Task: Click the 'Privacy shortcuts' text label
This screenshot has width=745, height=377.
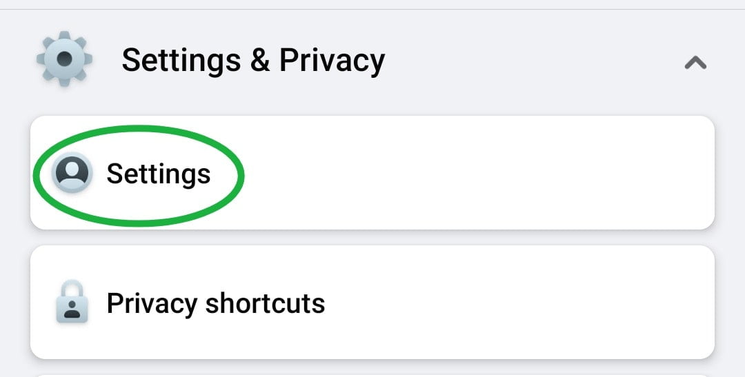Action: point(216,304)
